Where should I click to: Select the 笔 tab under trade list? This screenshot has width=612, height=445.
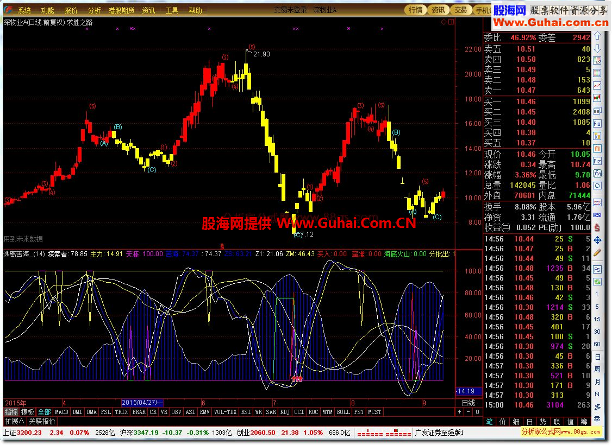tap(490, 422)
